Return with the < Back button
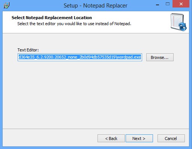Screen dimensions: 192x149 click(111, 138)
